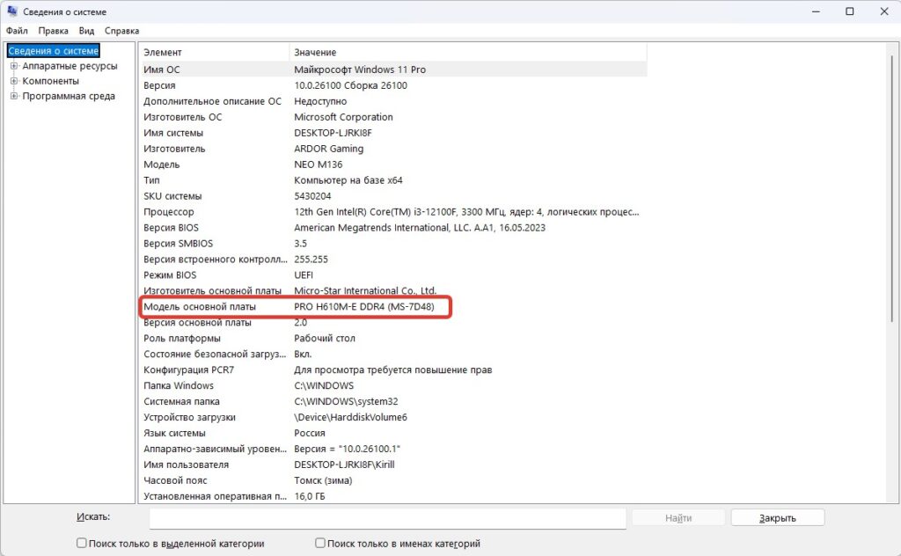Select the Тип row
Image resolution: width=901 pixels, height=556 pixels.
point(393,180)
